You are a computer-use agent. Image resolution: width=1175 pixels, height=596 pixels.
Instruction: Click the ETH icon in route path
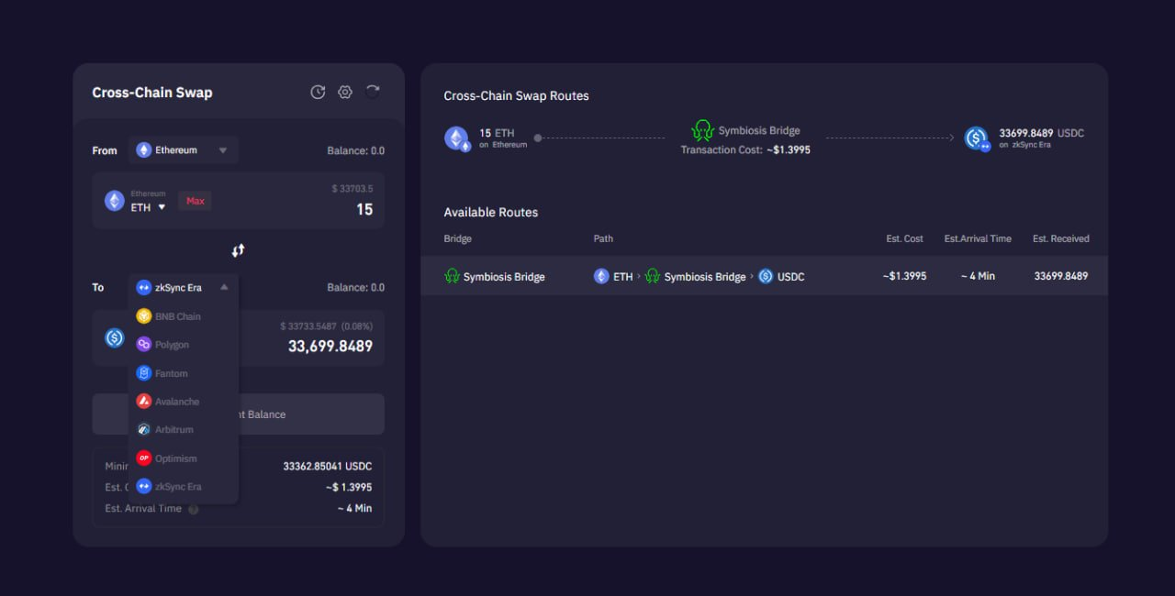pos(601,276)
